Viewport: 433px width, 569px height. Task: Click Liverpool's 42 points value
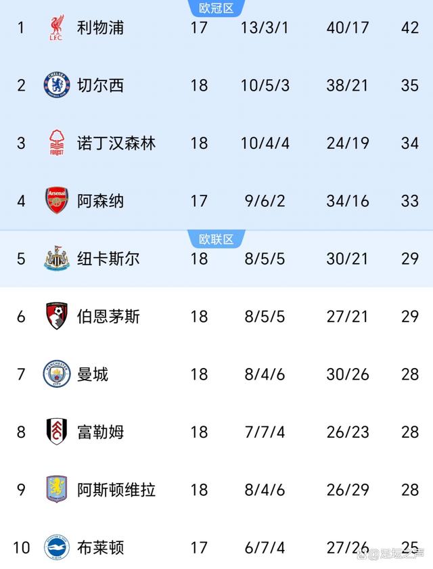click(409, 28)
